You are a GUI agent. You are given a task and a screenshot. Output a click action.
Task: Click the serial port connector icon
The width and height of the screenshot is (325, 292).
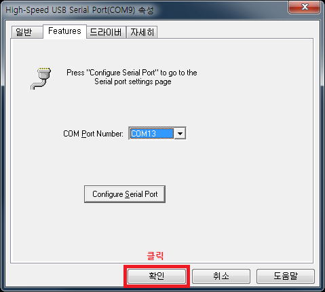(x=41, y=78)
